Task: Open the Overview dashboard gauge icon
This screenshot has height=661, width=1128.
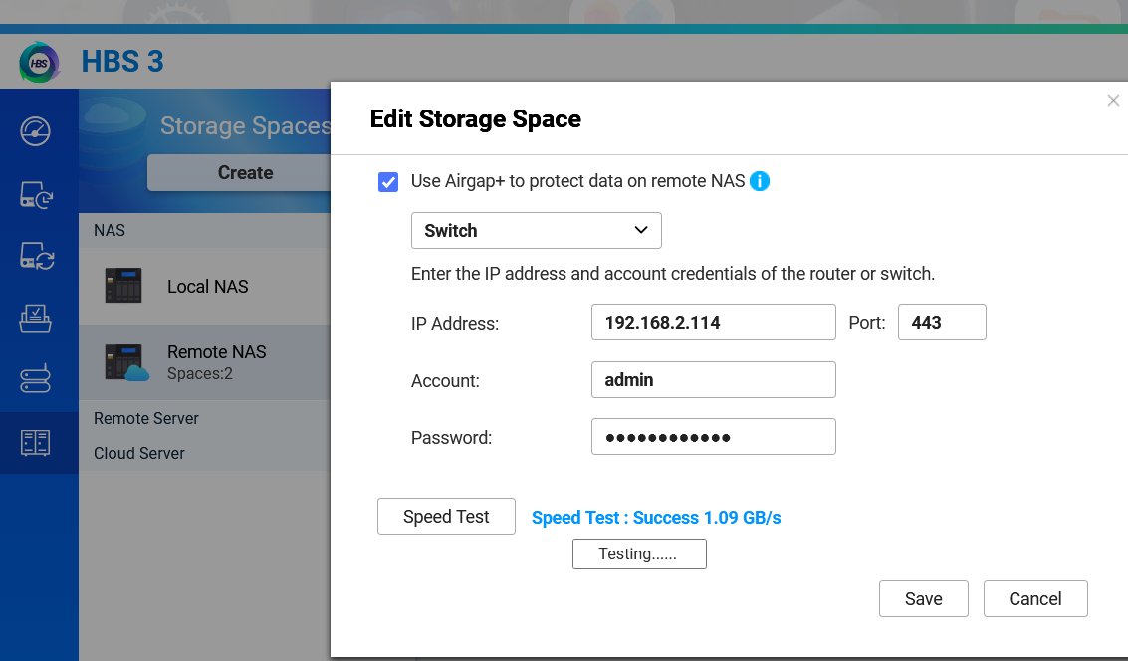Action: tap(36, 131)
